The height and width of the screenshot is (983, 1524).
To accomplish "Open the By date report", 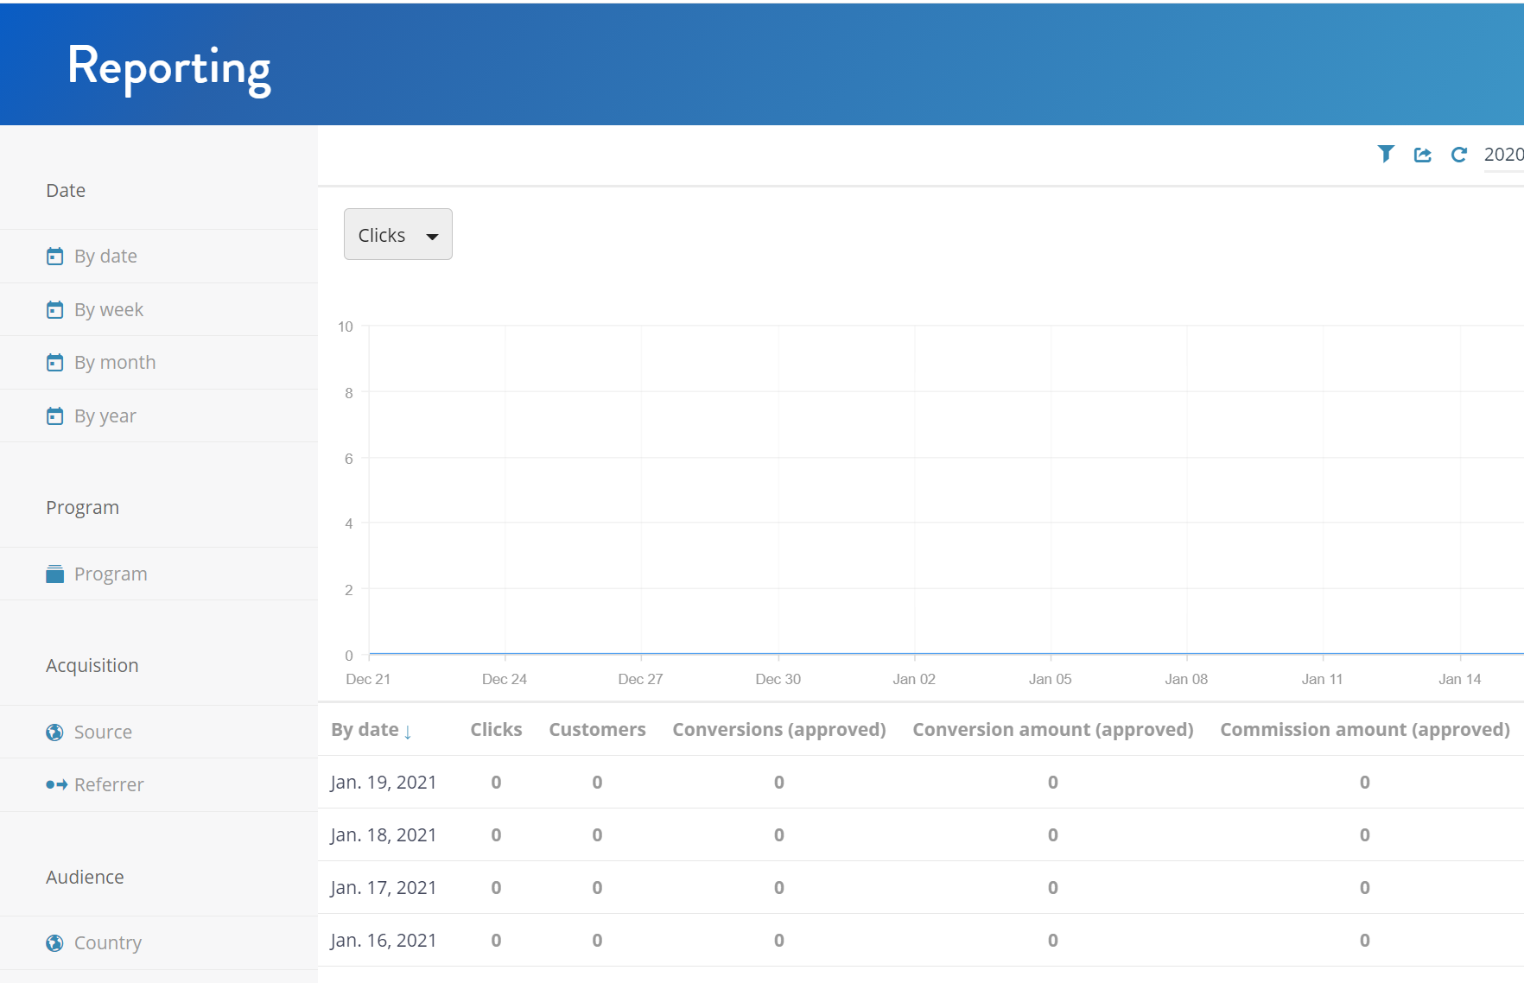I will (105, 257).
